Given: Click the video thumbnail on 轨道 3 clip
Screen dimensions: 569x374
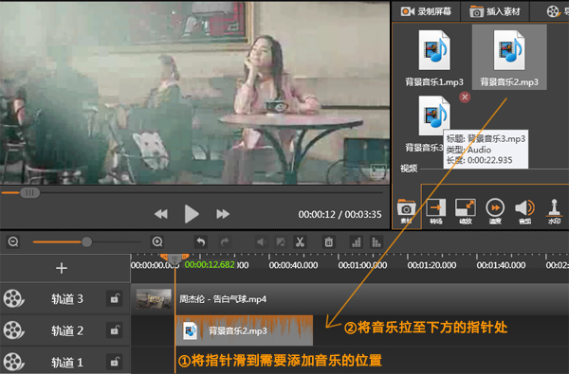Looking at the screenshot, I should (154, 299).
